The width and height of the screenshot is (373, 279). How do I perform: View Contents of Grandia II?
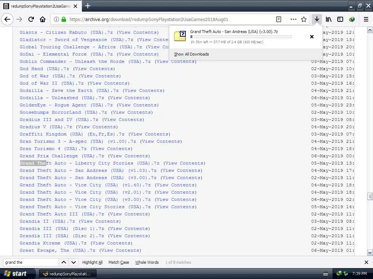[100, 221]
